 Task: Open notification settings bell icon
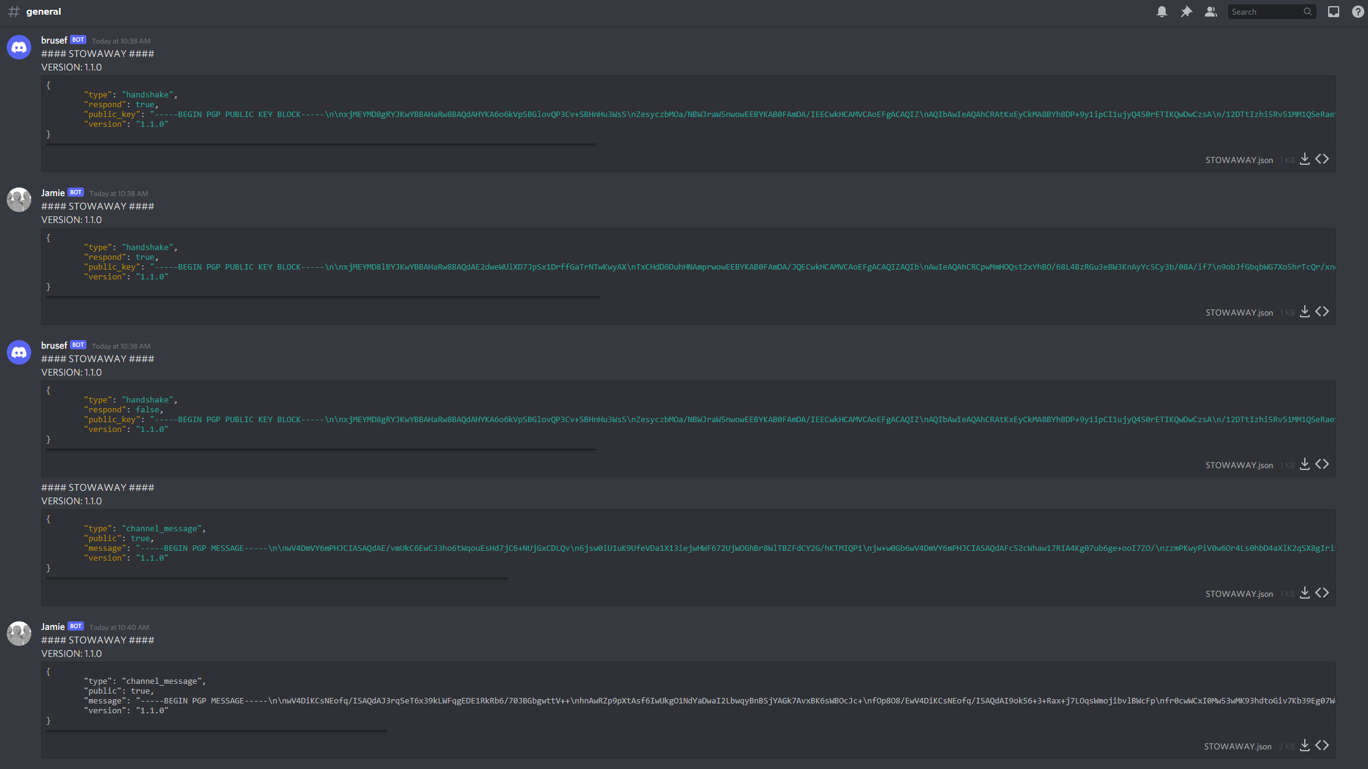[1161, 12]
